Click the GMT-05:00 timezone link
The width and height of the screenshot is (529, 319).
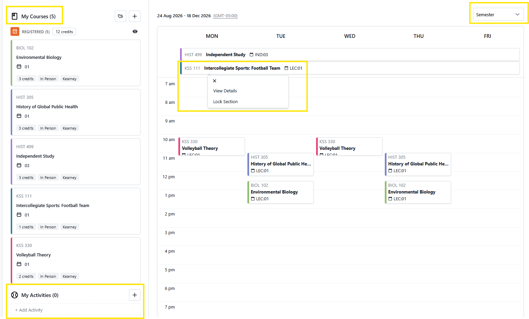225,16
